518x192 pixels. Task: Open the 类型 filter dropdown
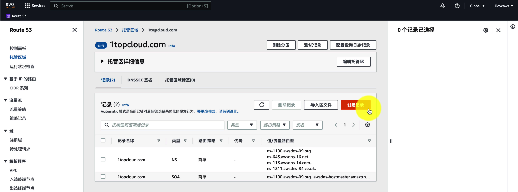click(242, 125)
